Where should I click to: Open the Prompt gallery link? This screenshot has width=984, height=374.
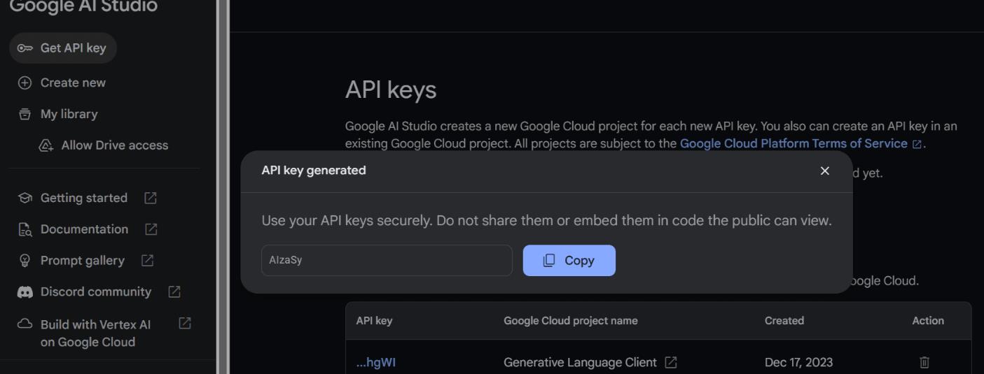point(83,261)
